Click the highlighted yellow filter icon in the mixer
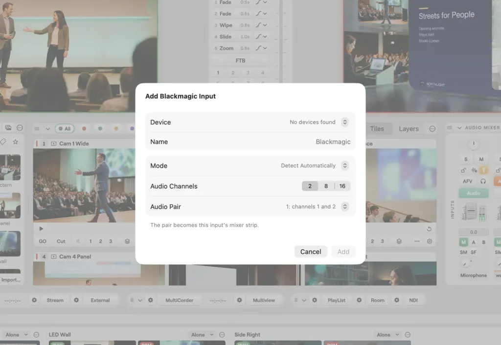 pos(484,170)
